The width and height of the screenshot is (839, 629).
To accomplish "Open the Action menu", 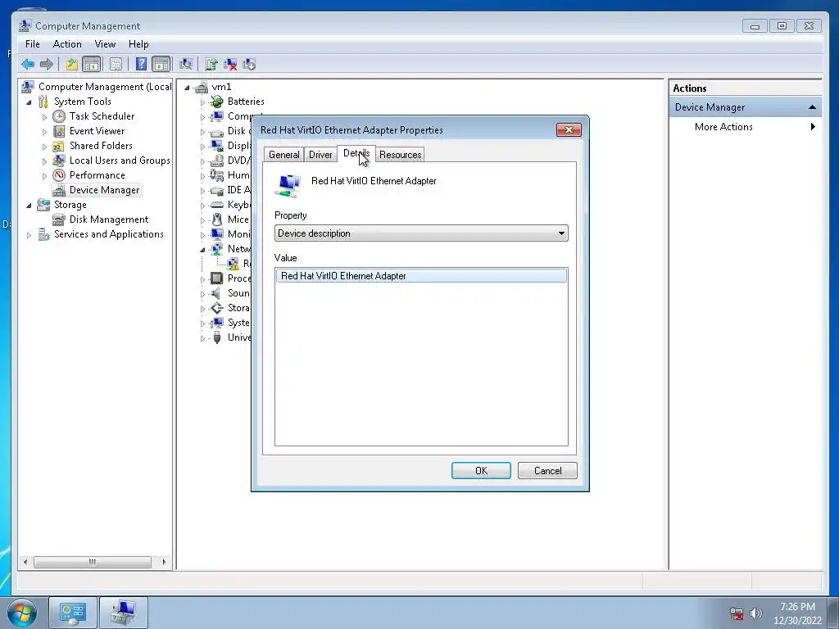I will click(67, 44).
